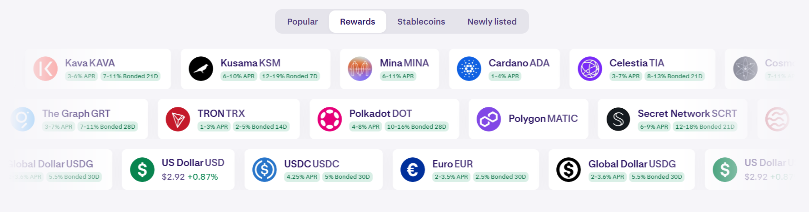Click the Global Dollar black logo icon
The image size is (809, 212).
point(569,170)
